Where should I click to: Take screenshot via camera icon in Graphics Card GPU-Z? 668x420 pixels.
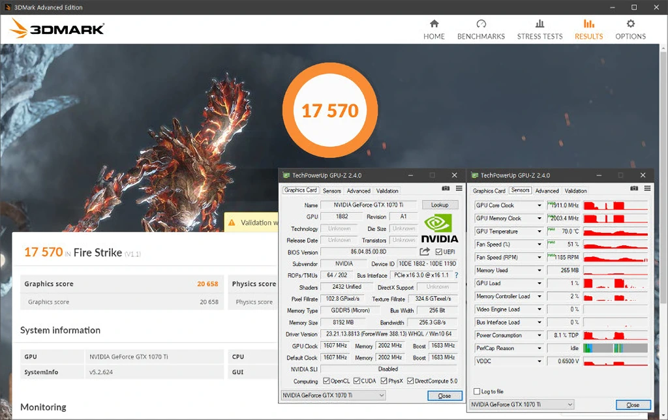click(446, 188)
